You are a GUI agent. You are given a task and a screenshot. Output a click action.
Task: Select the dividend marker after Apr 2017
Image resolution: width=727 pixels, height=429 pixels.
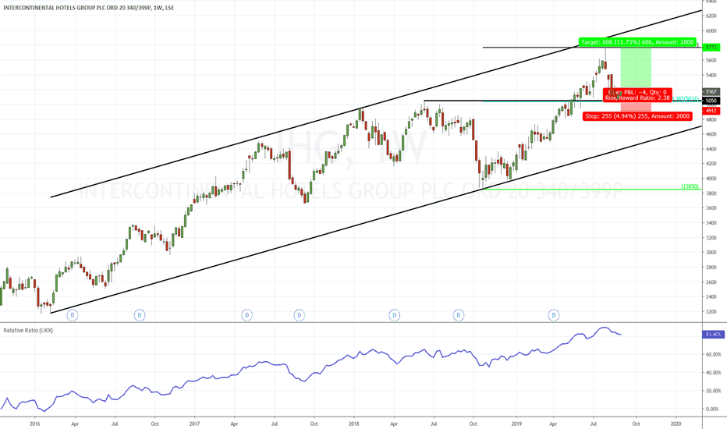247,315
